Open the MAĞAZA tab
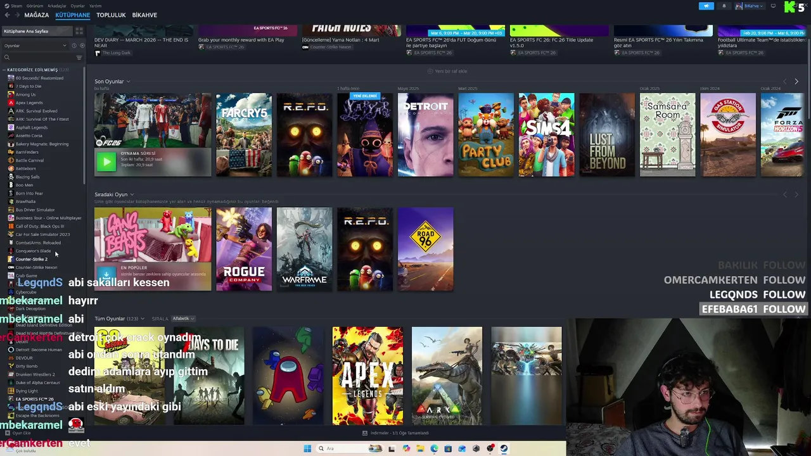 click(37, 15)
